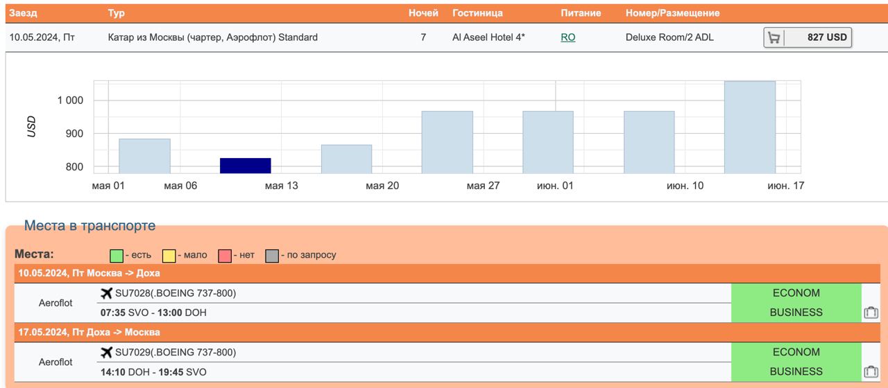Click the Al Aseel Hotel 4* name
Screen dimensions: 888x388
[x=488, y=37]
